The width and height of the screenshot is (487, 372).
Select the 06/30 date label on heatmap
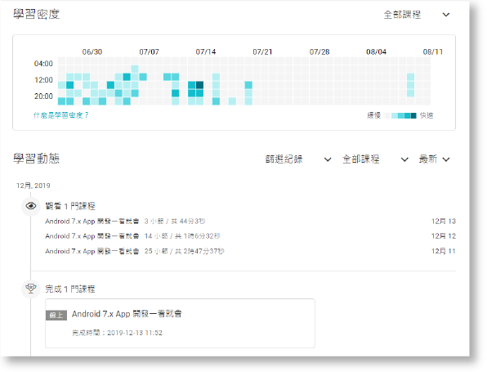[92, 52]
